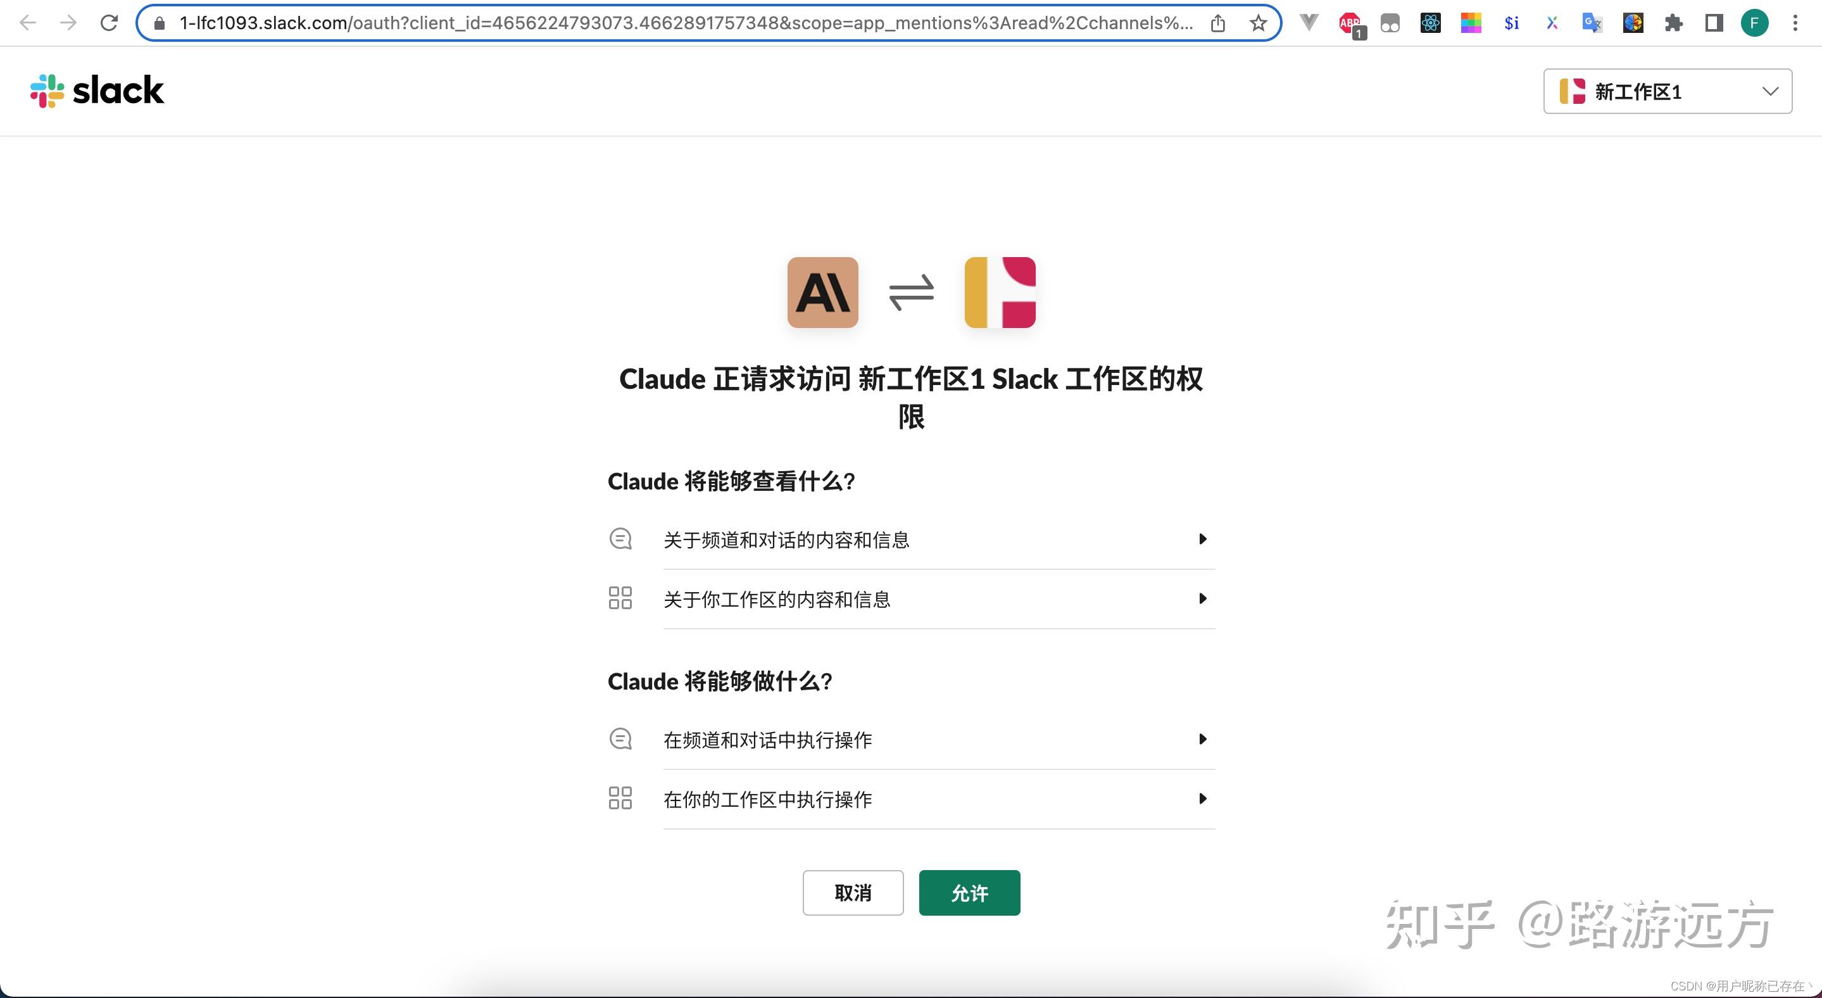Expand 关于频道和对话的内容和信息 details
The width and height of the screenshot is (1822, 998).
click(x=1202, y=538)
